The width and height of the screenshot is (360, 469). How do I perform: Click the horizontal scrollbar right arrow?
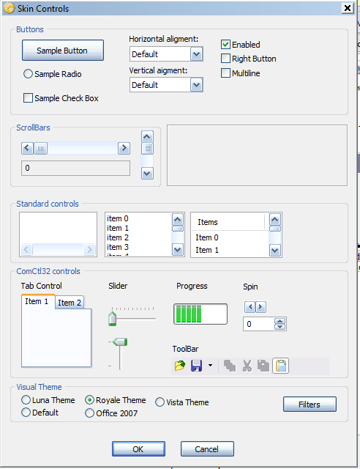(x=124, y=148)
